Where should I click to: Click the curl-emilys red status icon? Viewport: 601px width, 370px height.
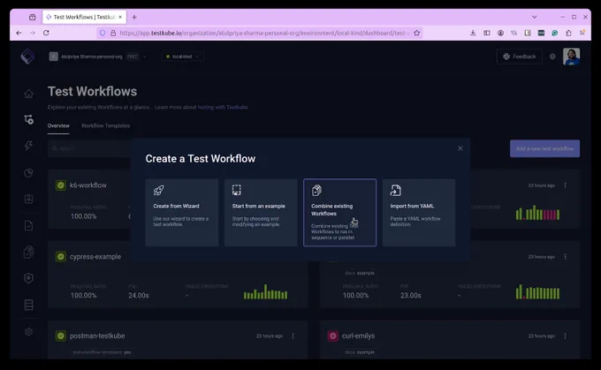pos(332,336)
